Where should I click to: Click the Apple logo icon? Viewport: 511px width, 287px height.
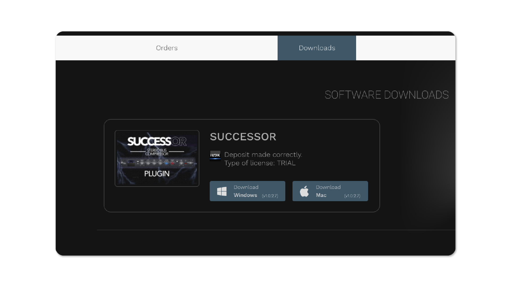click(x=304, y=191)
